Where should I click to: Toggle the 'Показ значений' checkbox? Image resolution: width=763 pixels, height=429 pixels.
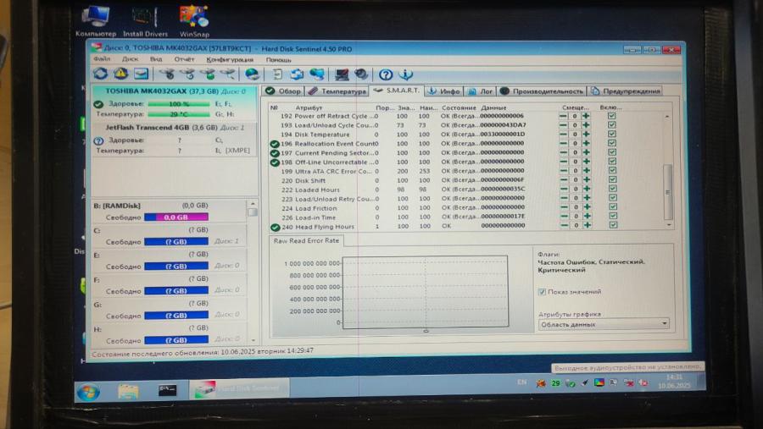tap(543, 292)
